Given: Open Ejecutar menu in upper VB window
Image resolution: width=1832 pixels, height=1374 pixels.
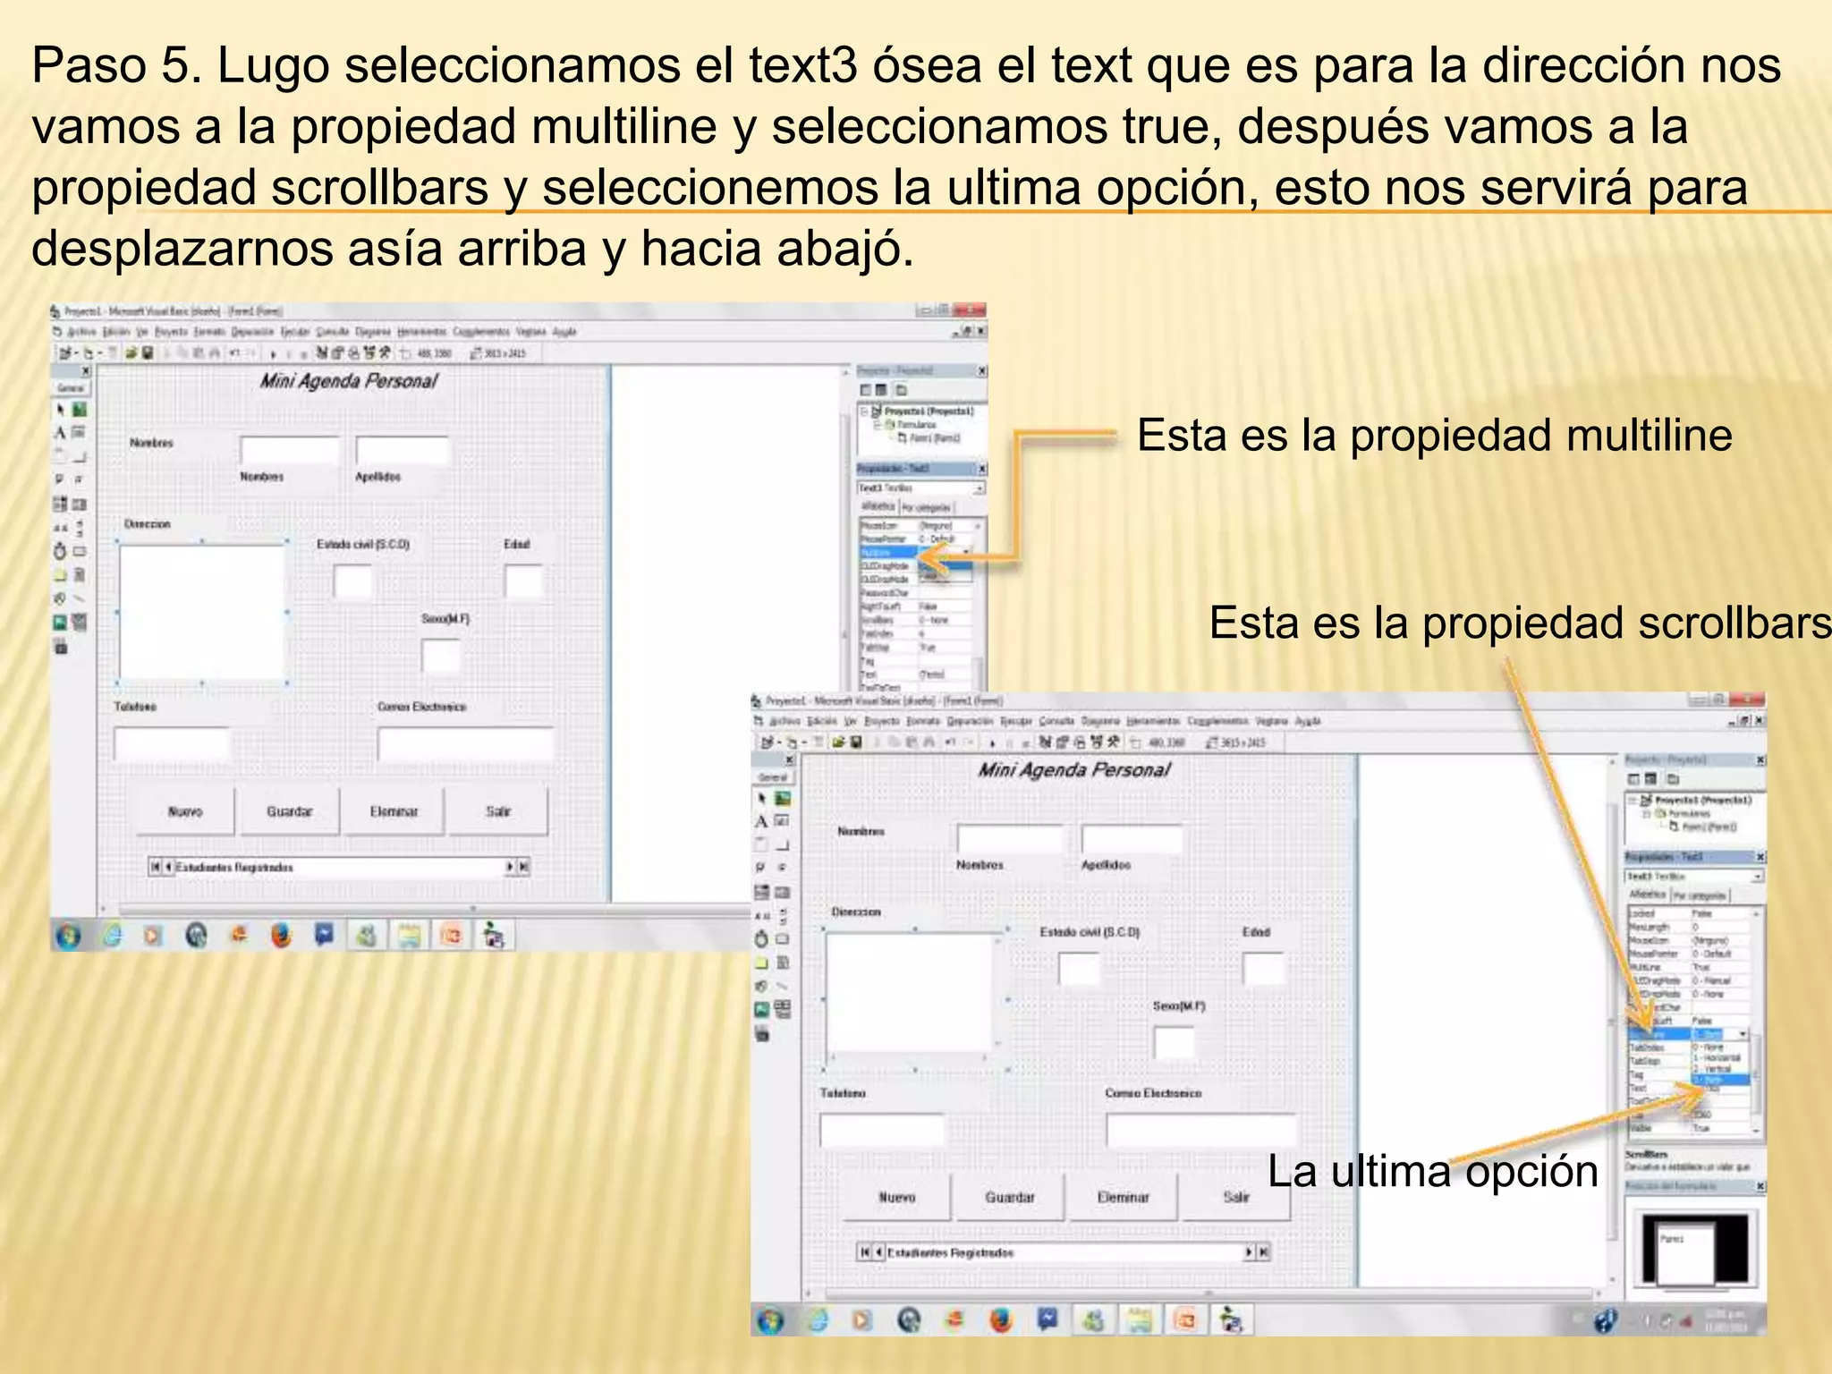Looking at the screenshot, I should [x=295, y=331].
